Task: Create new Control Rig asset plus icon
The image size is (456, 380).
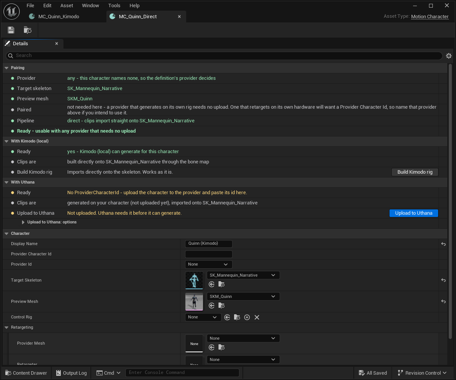Action: pos(247,317)
